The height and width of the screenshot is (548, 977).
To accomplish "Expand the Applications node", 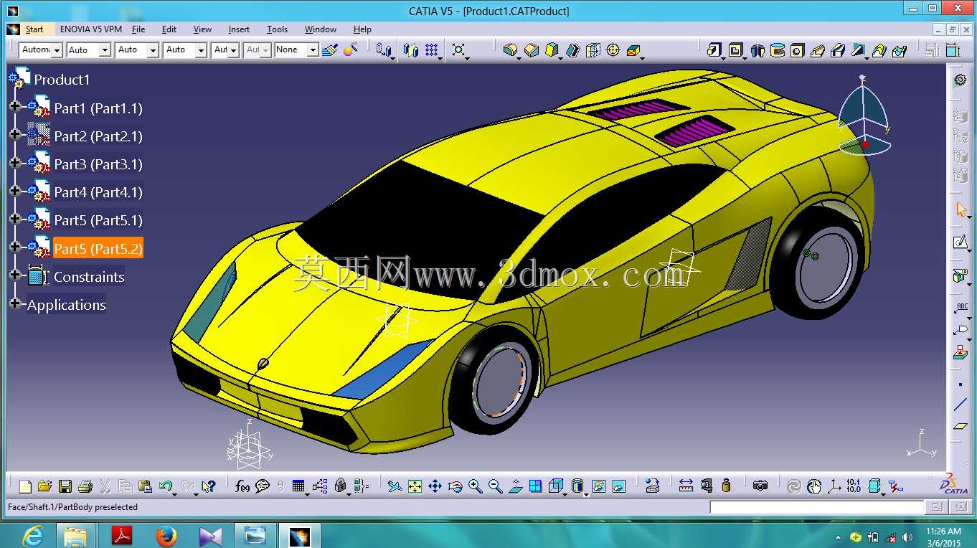I will (15, 303).
